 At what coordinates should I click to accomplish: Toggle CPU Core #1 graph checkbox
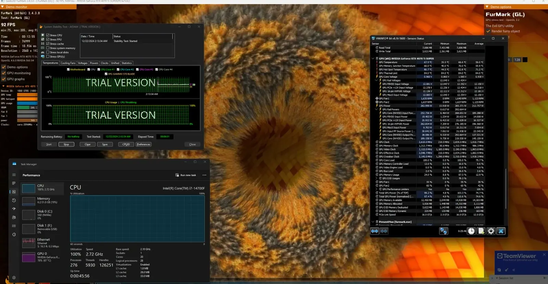pos(99,69)
